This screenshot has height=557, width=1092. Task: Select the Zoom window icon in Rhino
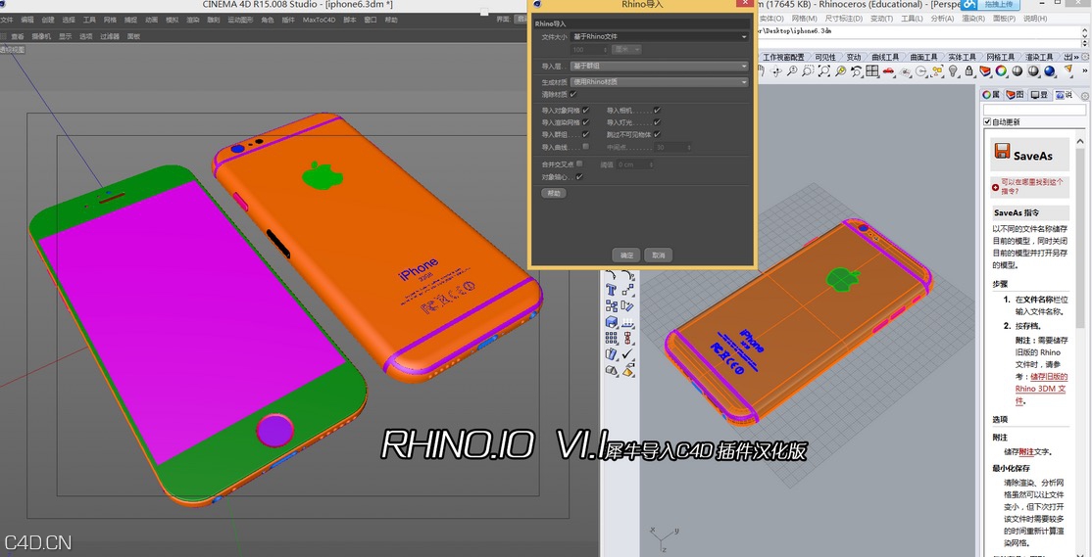pos(808,70)
